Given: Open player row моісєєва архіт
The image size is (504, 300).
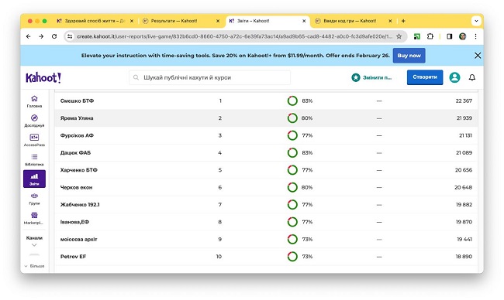Looking at the screenshot, I should (x=266, y=240).
